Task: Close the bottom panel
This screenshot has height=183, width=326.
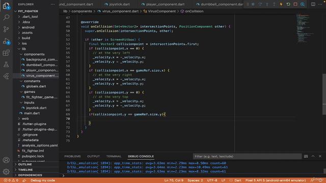Action: pos(320,156)
